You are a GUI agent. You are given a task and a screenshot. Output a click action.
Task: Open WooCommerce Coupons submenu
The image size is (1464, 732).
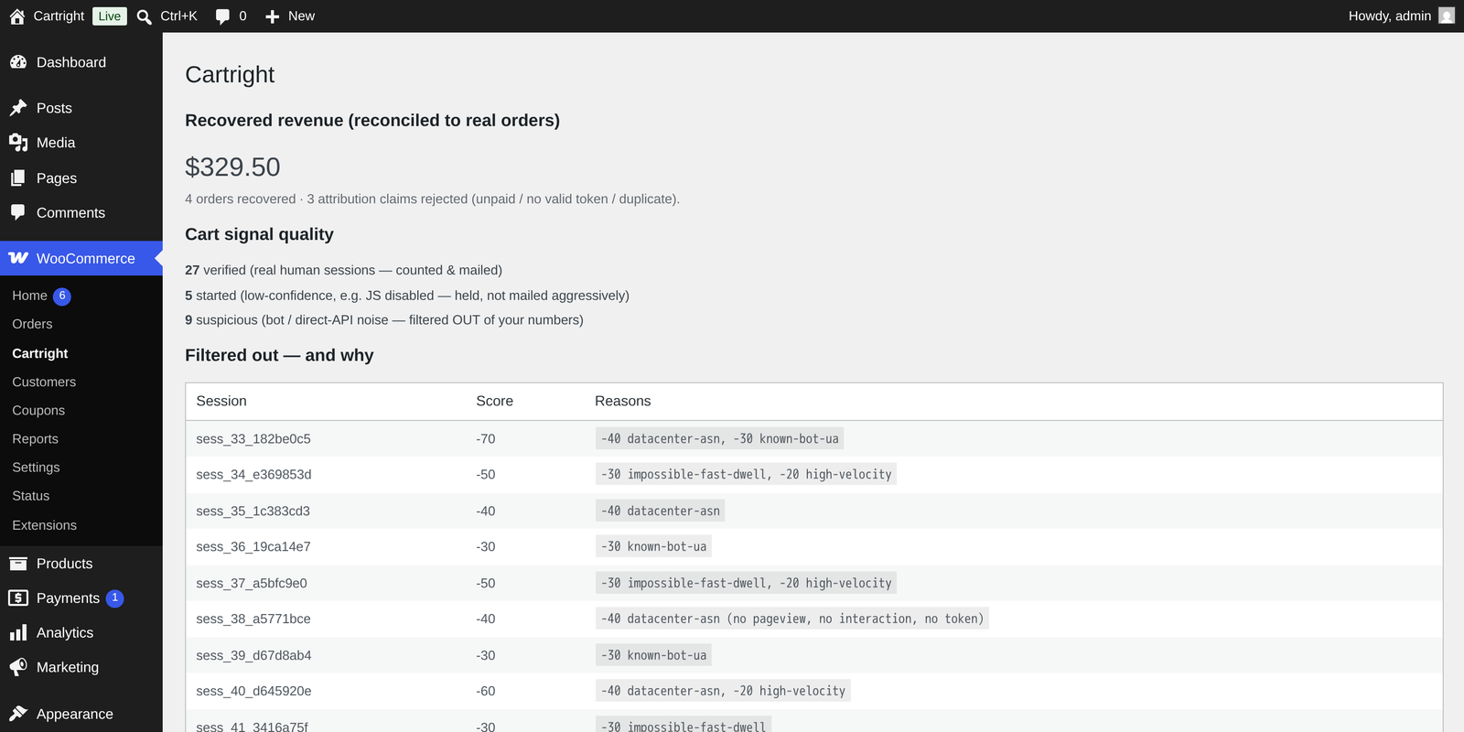pyautogui.click(x=38, y=410)
